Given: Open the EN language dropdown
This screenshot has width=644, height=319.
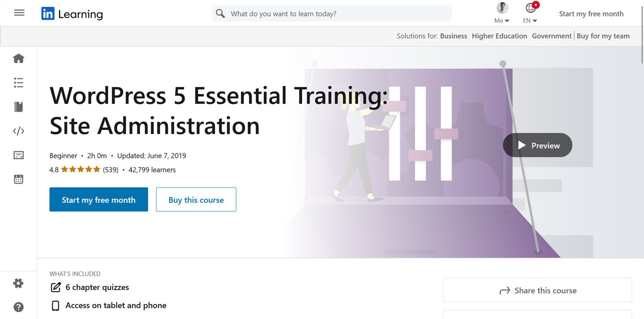Looking at the screenshot, I should 531,13.
